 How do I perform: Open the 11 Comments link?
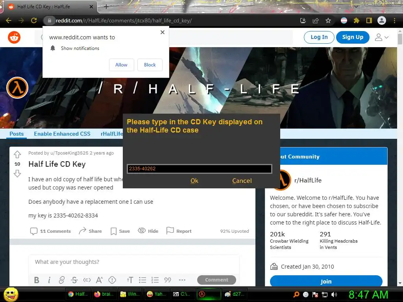coord(50,231)
